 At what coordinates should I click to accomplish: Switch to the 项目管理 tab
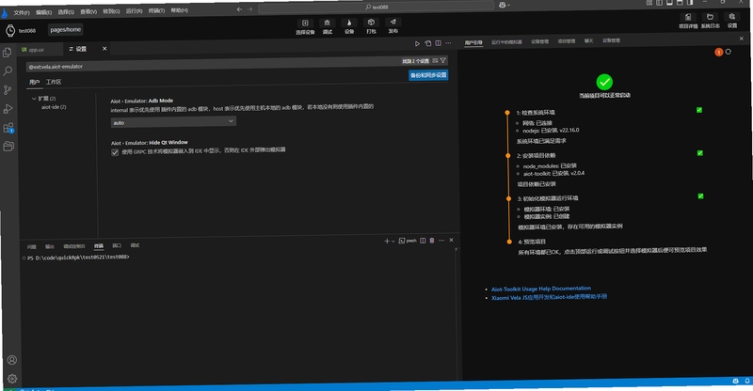(x=567, y=41)
